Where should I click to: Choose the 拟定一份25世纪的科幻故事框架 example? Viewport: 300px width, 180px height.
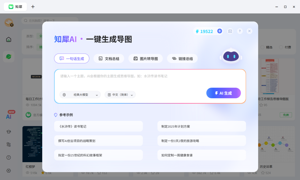pyautogui.click(x=98, y=155)
